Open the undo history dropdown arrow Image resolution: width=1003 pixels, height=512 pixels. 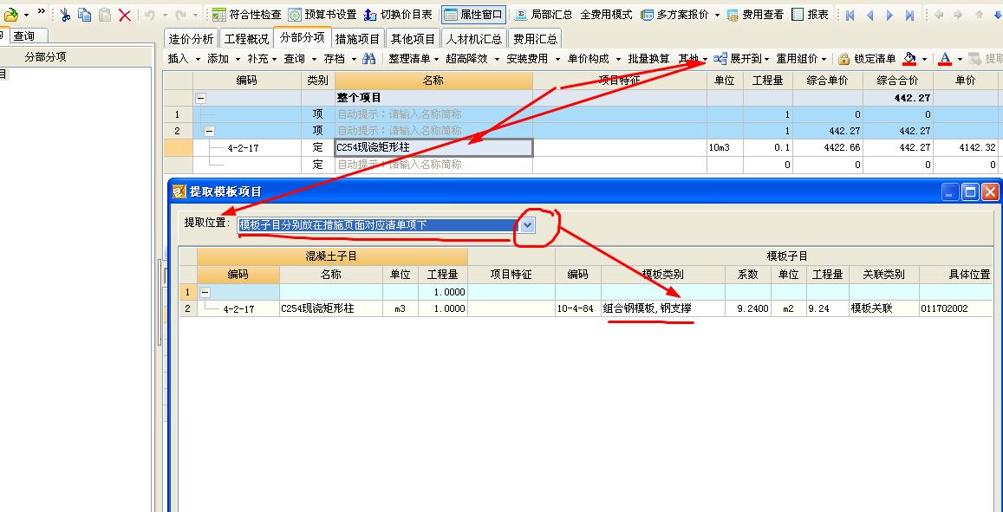165,15
